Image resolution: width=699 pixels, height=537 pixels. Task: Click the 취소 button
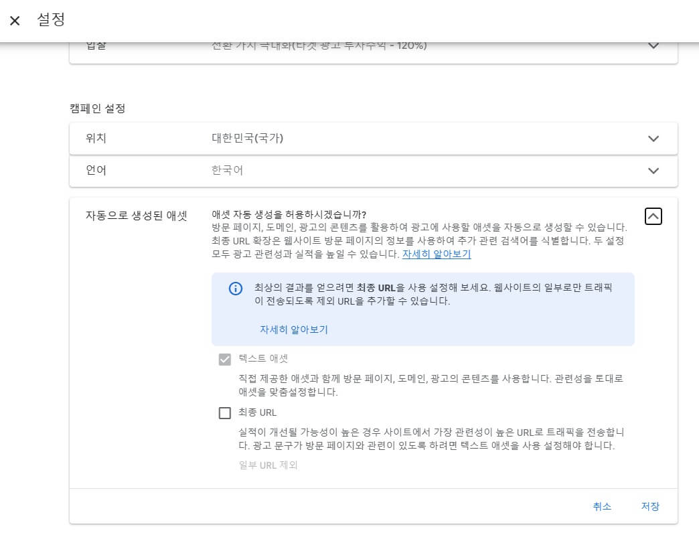tap(602, 506)
